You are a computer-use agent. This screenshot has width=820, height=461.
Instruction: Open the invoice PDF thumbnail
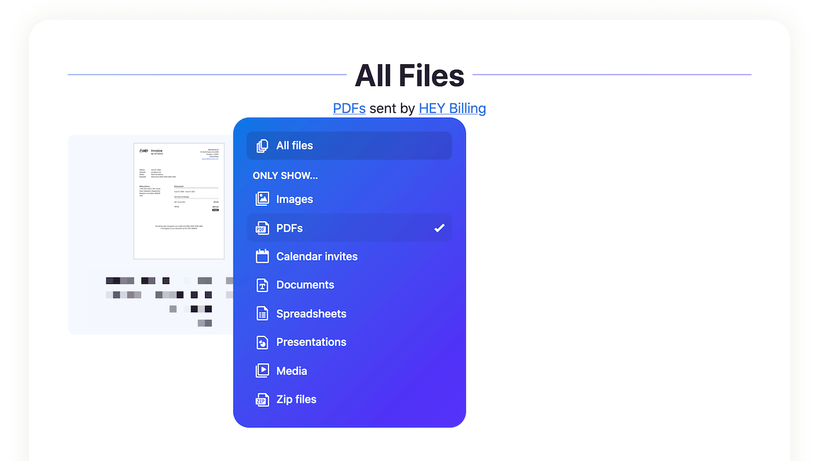[179, 201]
